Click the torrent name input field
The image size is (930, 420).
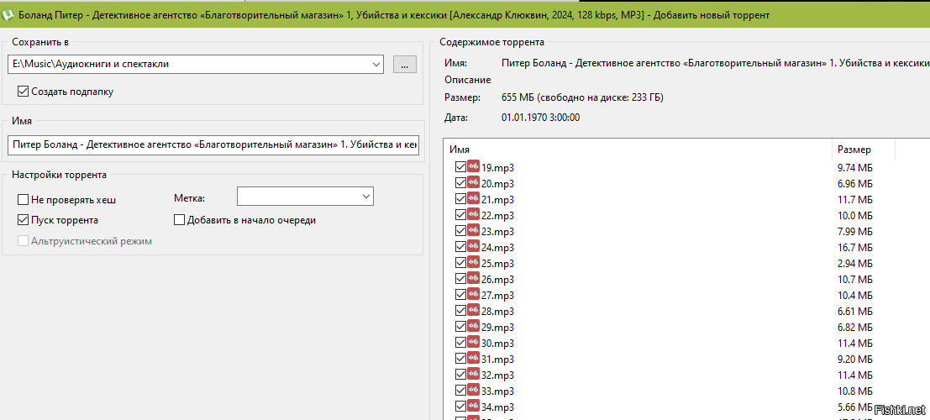coord(214,145)
